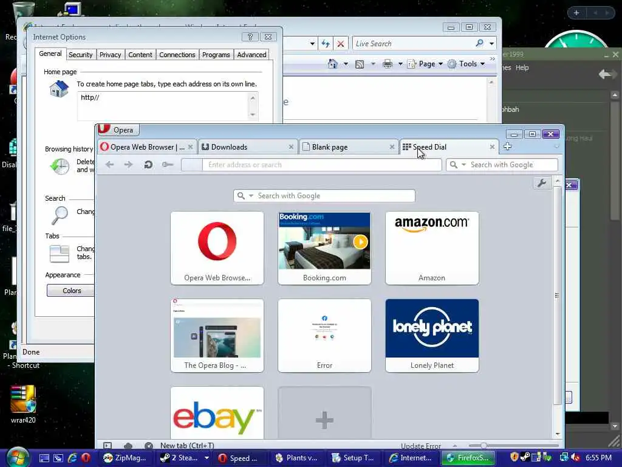Switch to the Downloads tab in Opera
The image size is (622, 467).
[247, 147]
